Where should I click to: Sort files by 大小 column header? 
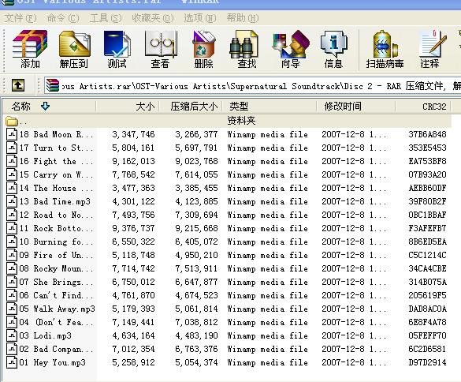[x=128, y=107]
